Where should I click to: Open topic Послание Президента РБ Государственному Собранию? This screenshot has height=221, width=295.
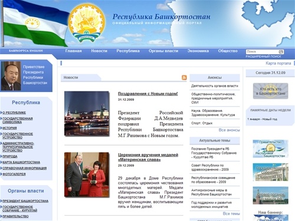[x=214, y=153]
